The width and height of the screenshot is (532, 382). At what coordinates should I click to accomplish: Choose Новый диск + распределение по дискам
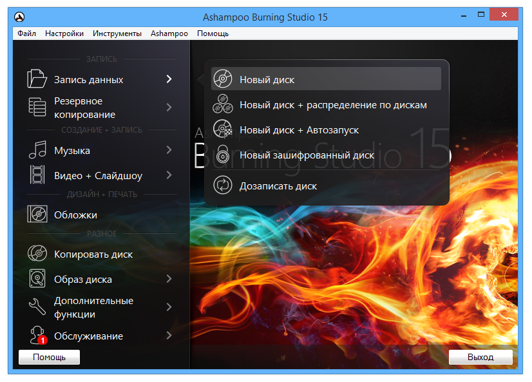click(x=326, y=104)
